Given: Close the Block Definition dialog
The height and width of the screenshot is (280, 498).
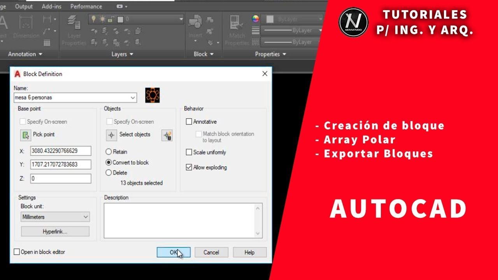Looking at the screenshot, I should [x=265, y=73].
